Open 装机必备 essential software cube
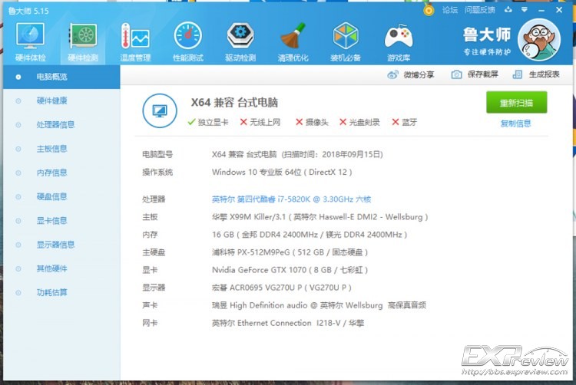The image size is (576, 385). (346, 41)
